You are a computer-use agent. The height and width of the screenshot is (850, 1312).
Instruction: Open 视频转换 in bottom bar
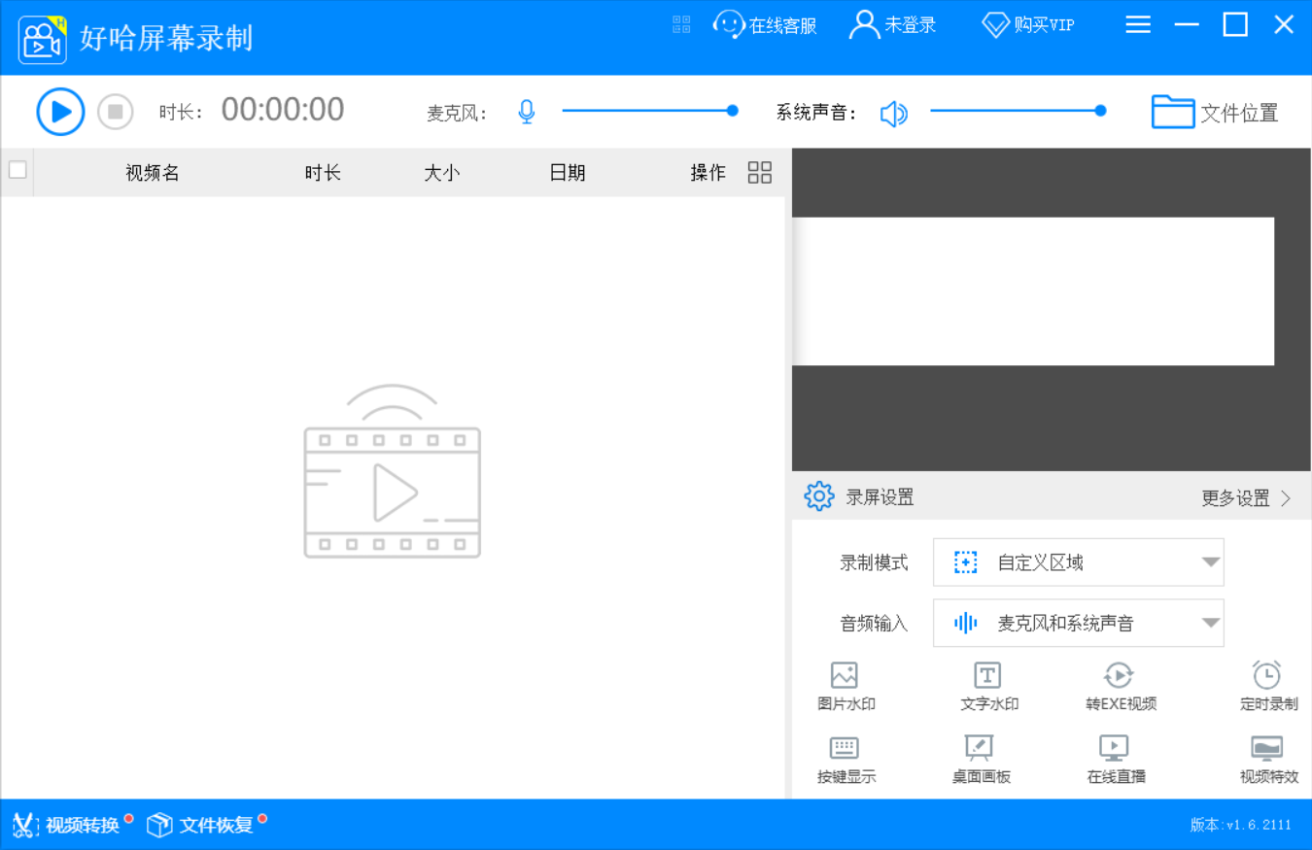click(71, 825)
